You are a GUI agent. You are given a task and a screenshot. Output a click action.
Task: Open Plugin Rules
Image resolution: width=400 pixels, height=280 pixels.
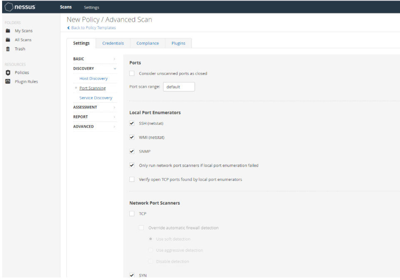pyautogui.click(x=26, y=82)
